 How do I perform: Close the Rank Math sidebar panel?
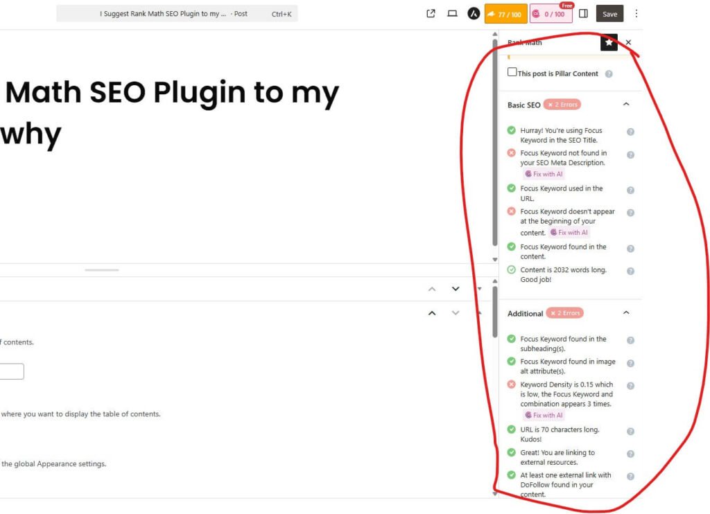coord(628,42)
